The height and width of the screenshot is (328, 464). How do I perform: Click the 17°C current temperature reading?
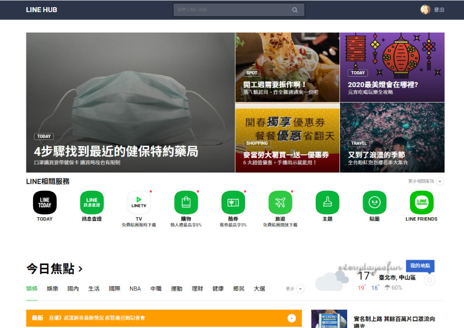[x=366, y=276]
